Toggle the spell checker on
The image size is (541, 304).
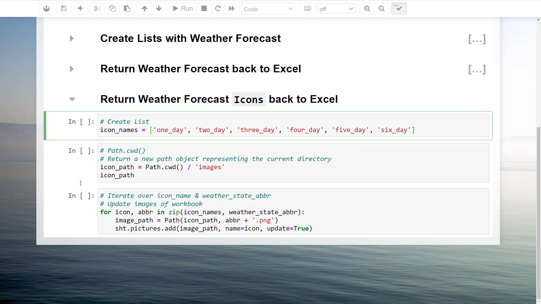click(399, 8)
